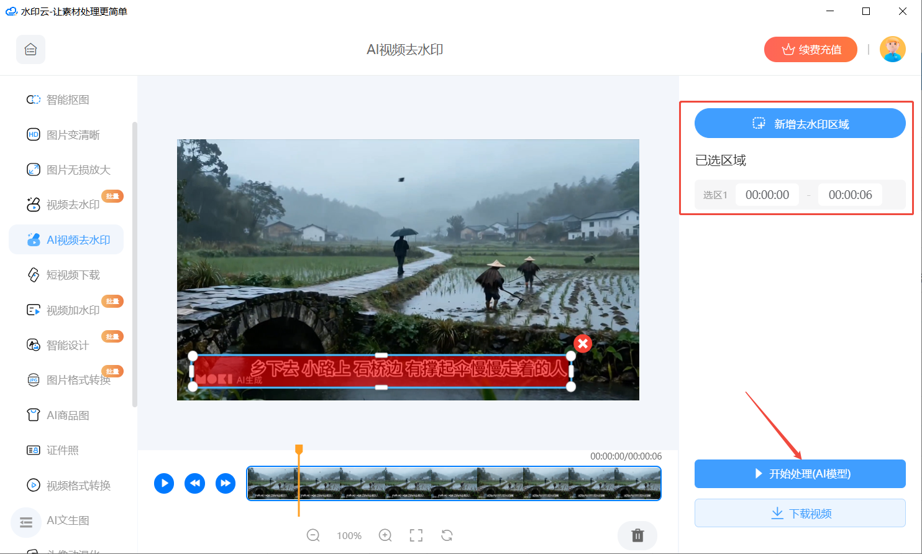
Task: Click the fast-forward playback button
Action: pyautogui.click(x=225, y=483)
